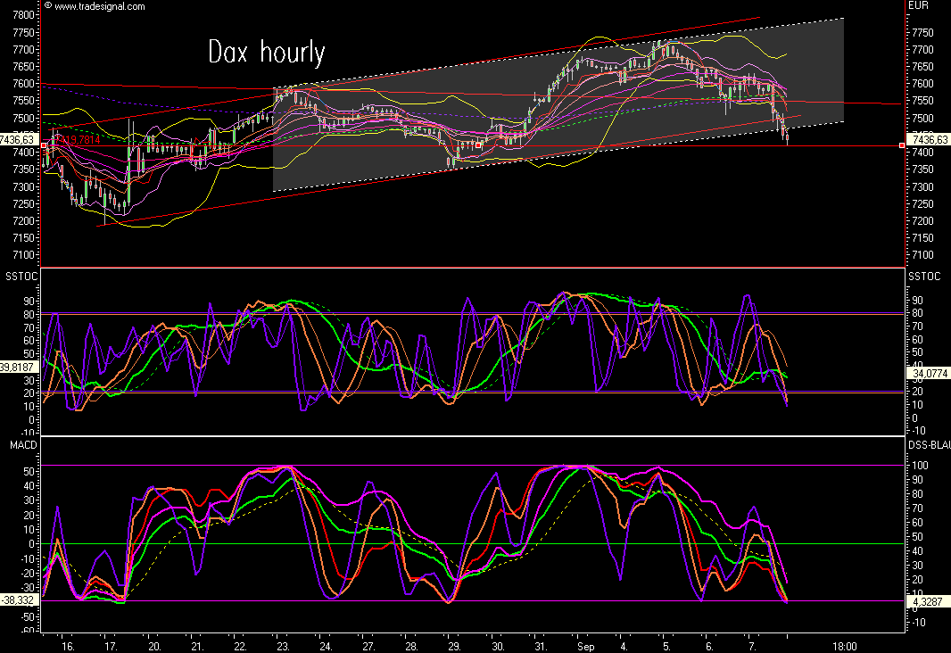
Task: Select the DSS-BLAU panel label
Action: click(928, 445)
